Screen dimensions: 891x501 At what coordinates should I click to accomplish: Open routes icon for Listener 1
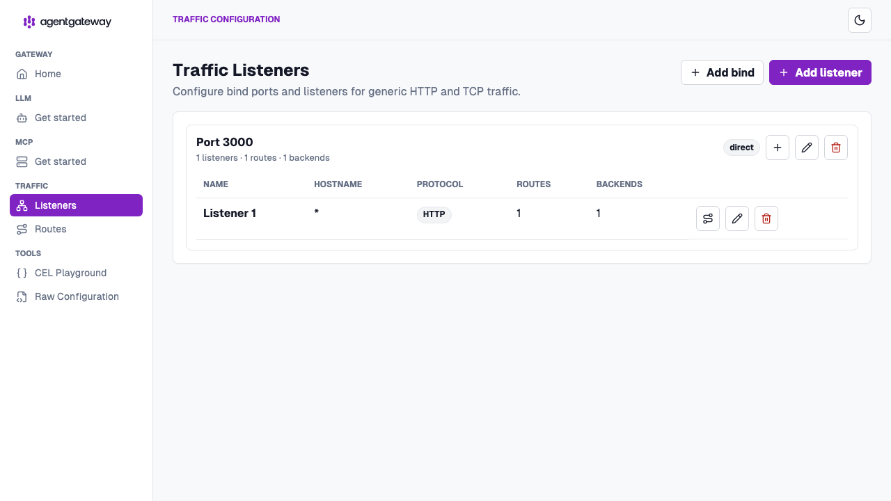click(x=708, y=218)
